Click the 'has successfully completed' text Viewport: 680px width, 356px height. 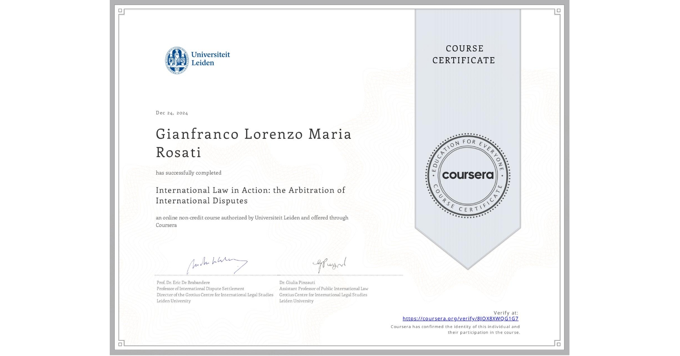[188, 173]
